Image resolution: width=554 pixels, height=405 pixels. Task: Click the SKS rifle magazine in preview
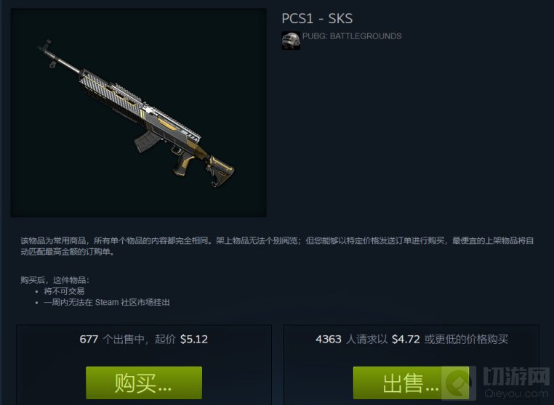click(x=146, y=140)
